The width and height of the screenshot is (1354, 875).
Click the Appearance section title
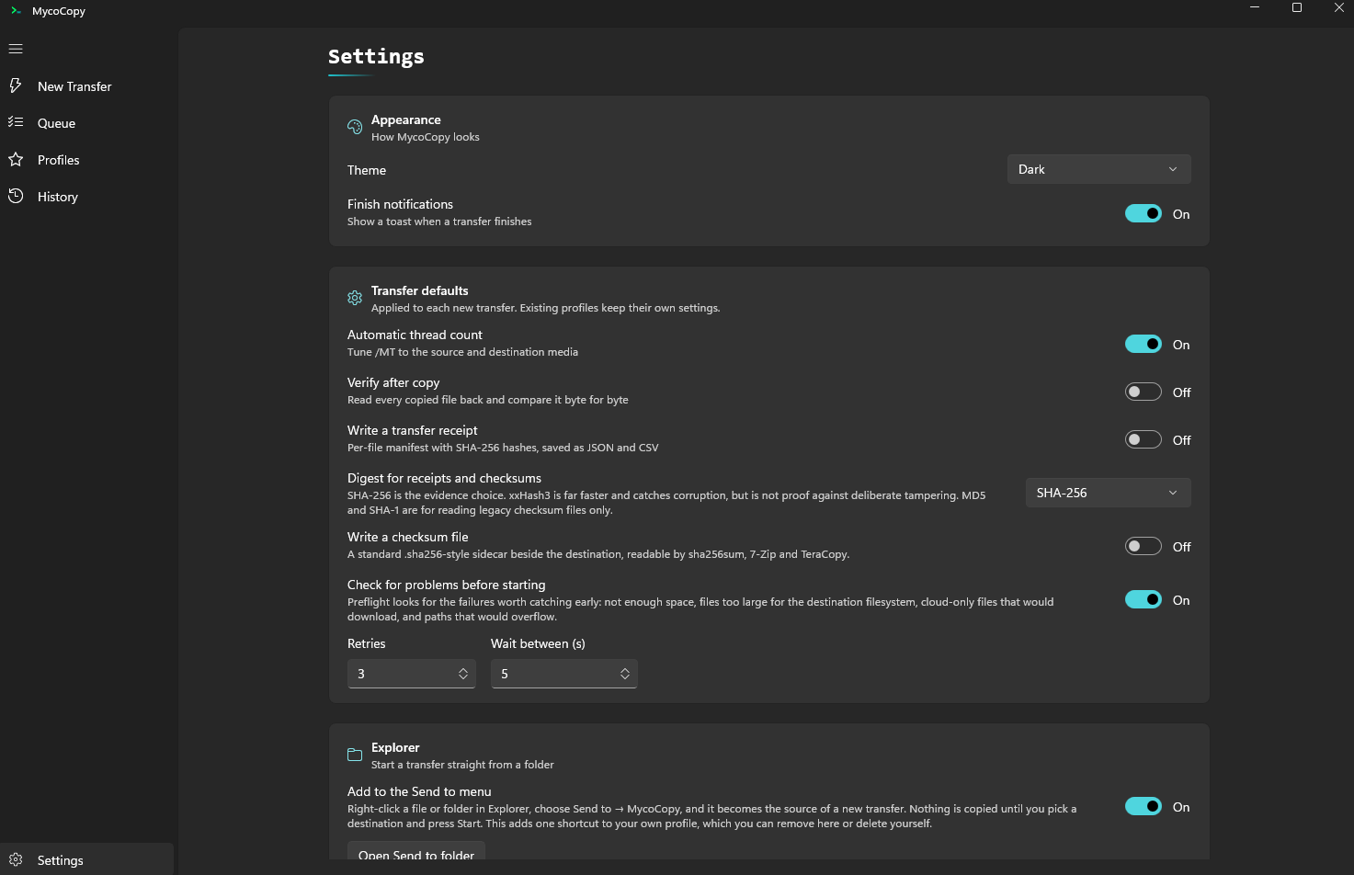point(406,119)
